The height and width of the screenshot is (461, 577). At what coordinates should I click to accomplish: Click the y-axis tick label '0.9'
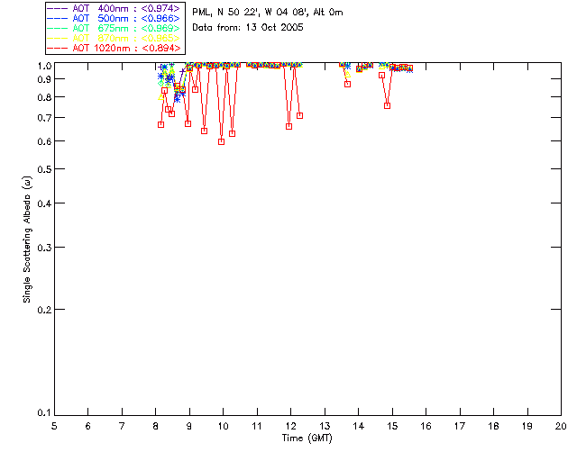[44, 79]
